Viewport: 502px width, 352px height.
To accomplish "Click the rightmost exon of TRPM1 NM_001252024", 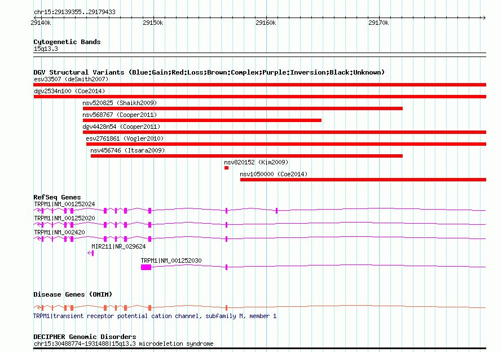I will [276, 211].
